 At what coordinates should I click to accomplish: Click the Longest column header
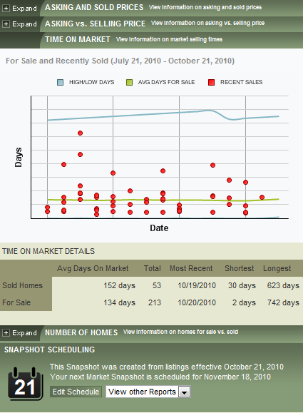click(x=277, y=268)
